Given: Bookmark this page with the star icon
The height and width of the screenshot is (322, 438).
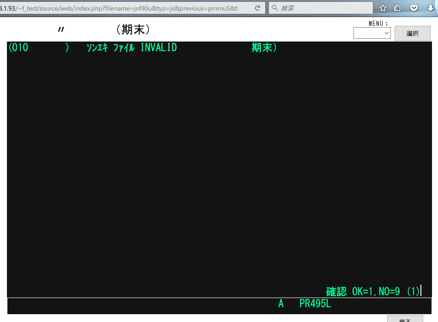Looking at the screenshot, I should pyautogui.click(x=383, y=8).
